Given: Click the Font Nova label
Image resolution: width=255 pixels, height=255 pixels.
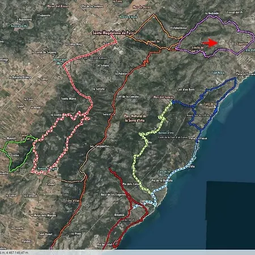Looking at the screenshot, I should click(x=218, y=73).
